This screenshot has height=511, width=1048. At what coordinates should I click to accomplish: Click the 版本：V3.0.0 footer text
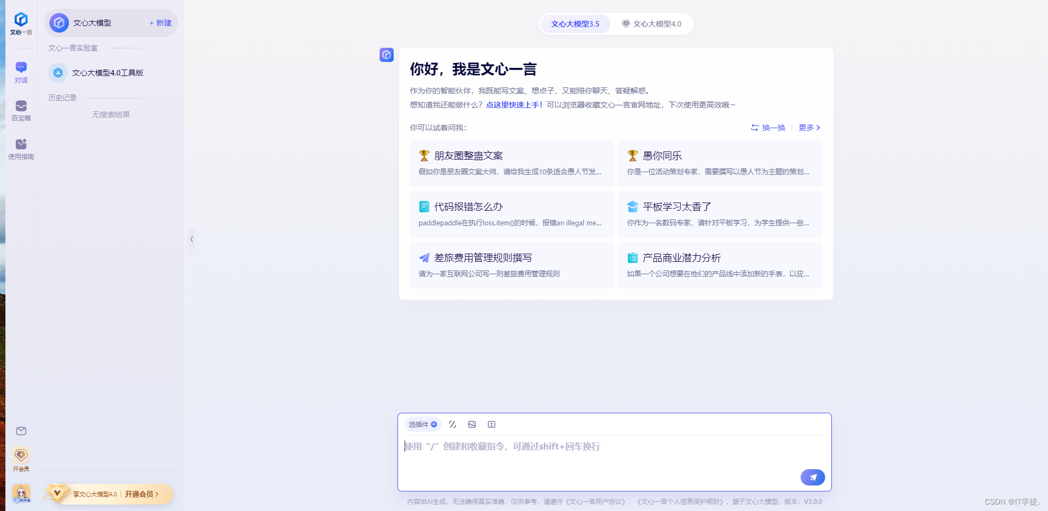pyautogui.click(x=803, y=502)
